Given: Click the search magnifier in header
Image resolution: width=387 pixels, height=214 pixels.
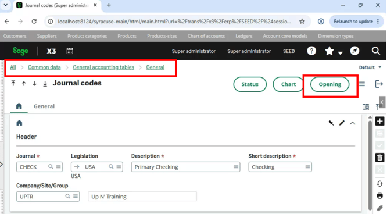Looking at the screenshot, I should click(376, 51).
